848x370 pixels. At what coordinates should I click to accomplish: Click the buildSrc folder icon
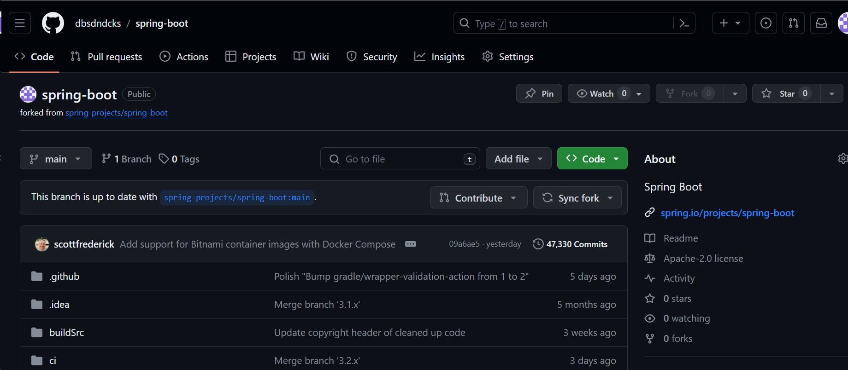(37, 332)
